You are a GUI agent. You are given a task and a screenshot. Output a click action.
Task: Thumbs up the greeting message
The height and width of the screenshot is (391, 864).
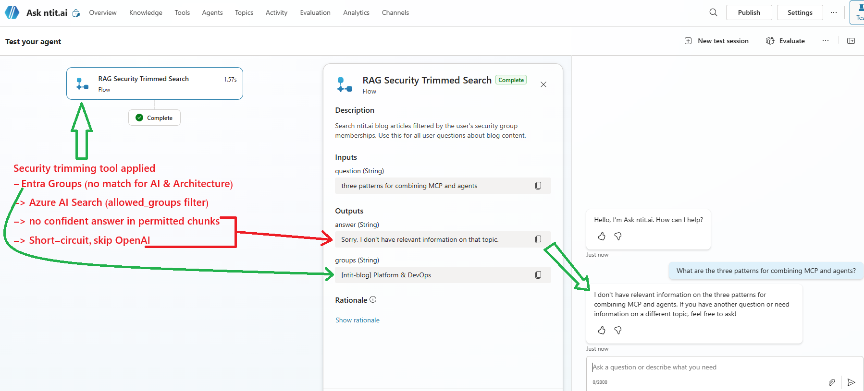602,236
